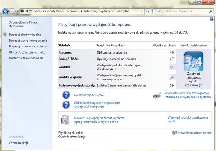The width and height of the screenshot is (216, 151).
Task: Open Otwórz Oczyszczanie dysku link
Action: pyautogui.click(x=27, y=52)
